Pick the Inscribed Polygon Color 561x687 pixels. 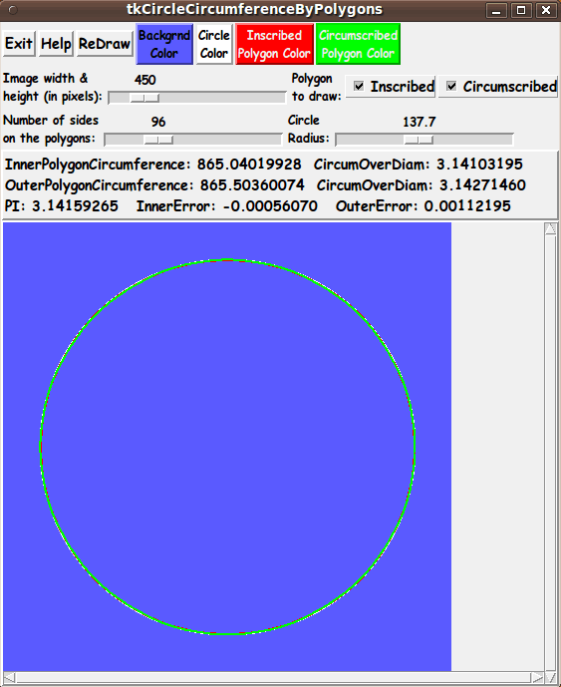[274, 44]
